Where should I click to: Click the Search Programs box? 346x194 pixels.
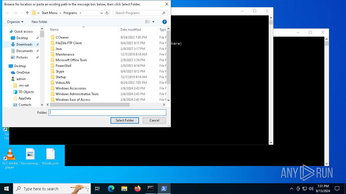[140, 13]
